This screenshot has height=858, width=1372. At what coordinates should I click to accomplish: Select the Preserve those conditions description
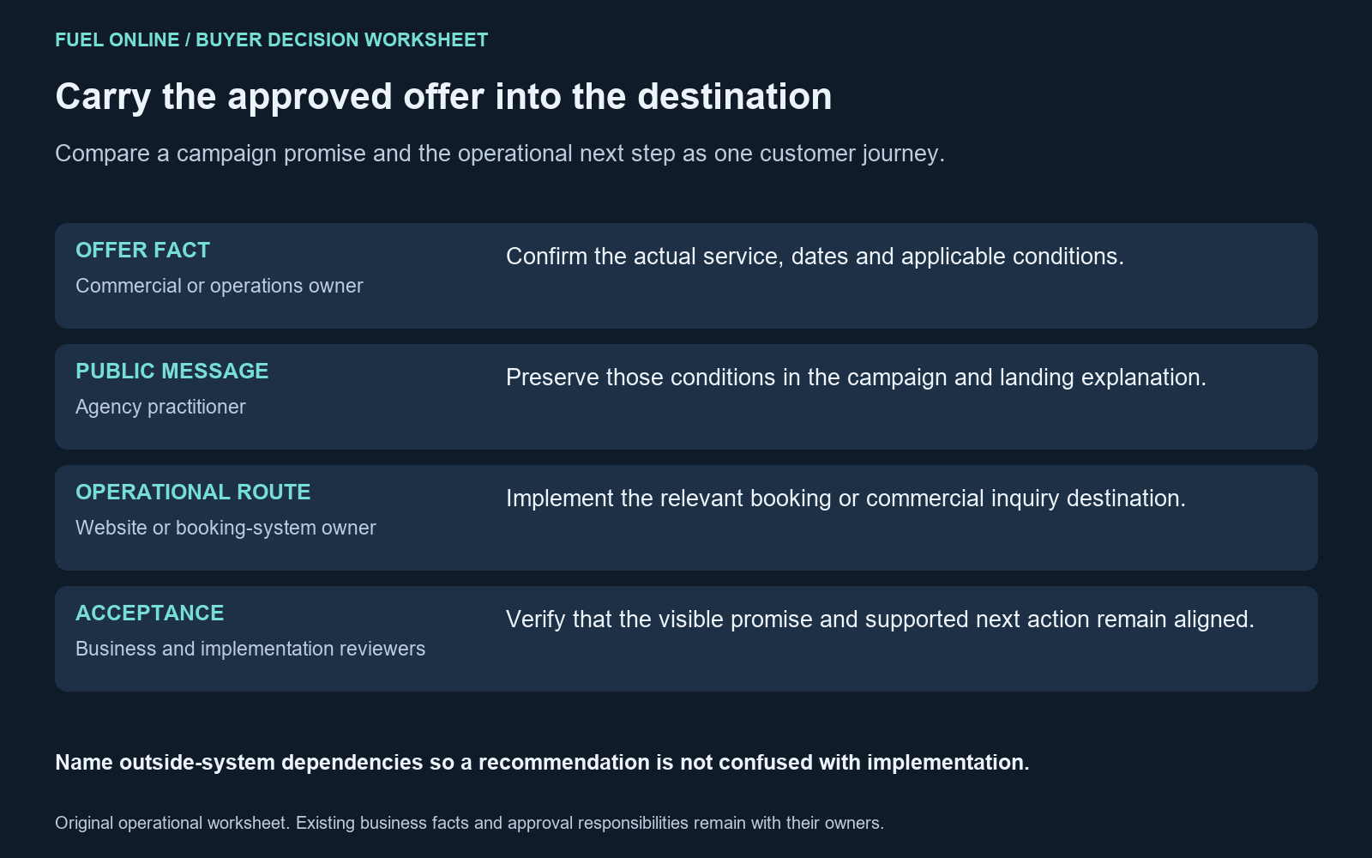(856, 378)
